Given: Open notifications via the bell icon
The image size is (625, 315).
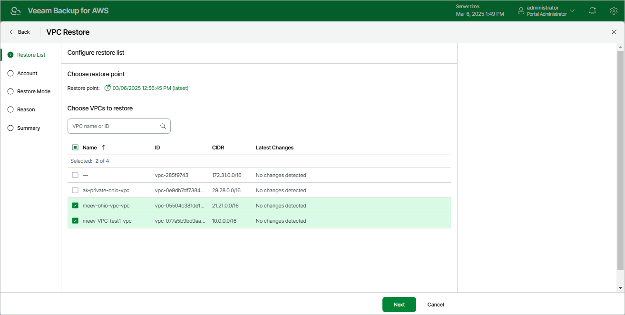Looking at the screenshot, I should [592, 10].
